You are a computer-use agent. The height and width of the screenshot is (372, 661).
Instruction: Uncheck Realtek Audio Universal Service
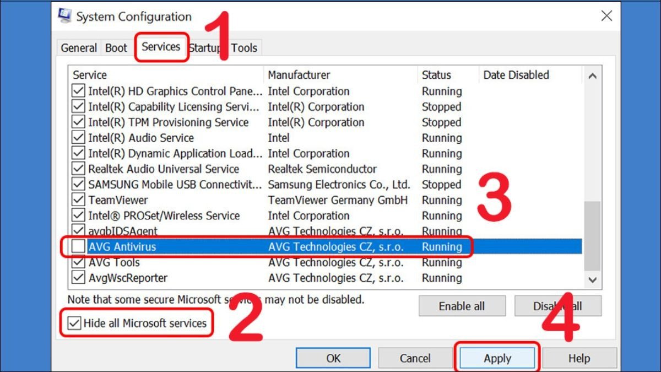79,169
